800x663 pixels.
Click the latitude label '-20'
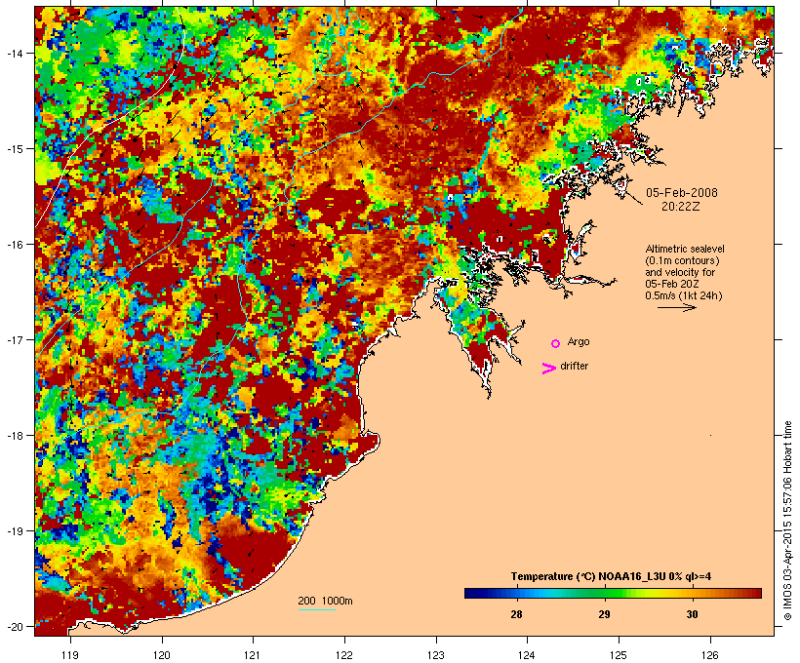pos(14,626)
